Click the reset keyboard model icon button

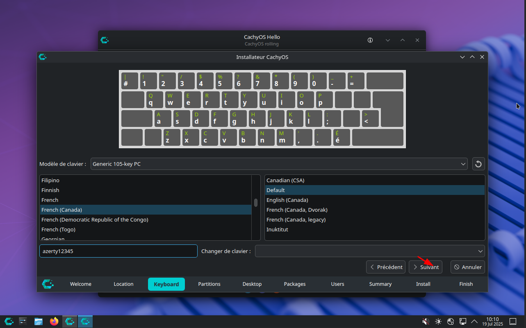tap(478, 164)
